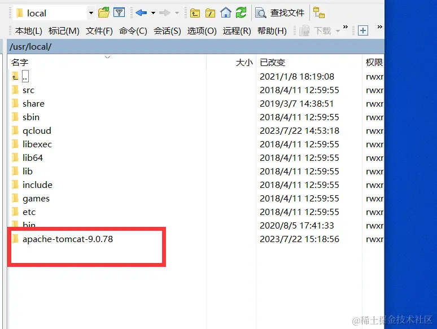
Task: Click the folder icon beside qcloud
Action: [x=15, y=130]
